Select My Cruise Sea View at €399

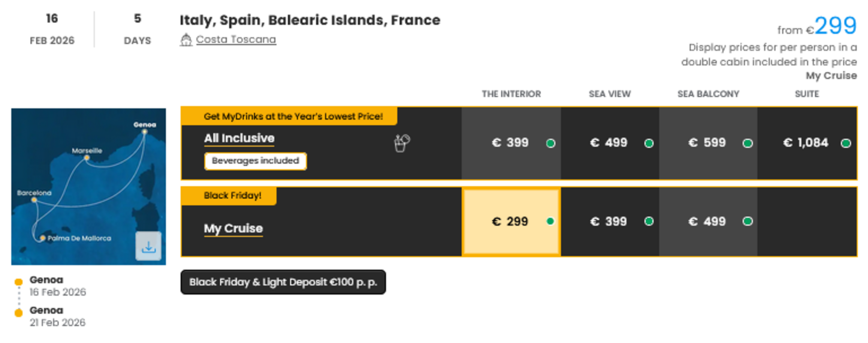pos(609,222)
